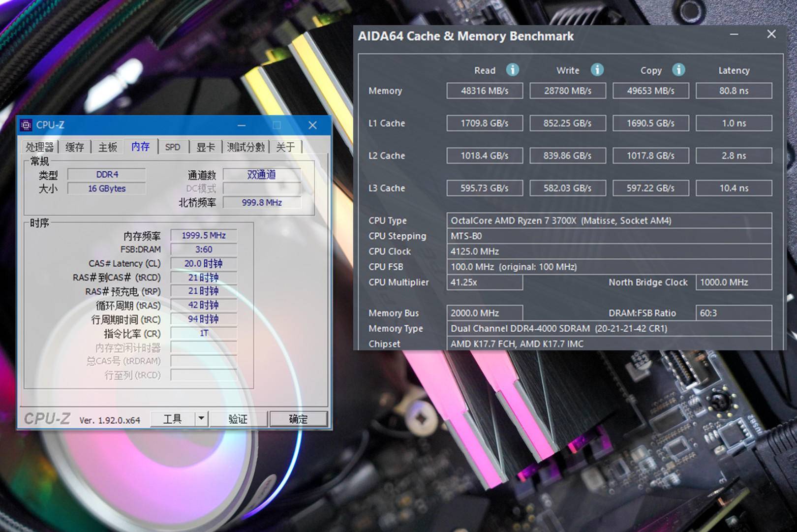Screen dimensions: 797x532
Task: Click the Write info icon in AIDA64
Action: [597, 70]
